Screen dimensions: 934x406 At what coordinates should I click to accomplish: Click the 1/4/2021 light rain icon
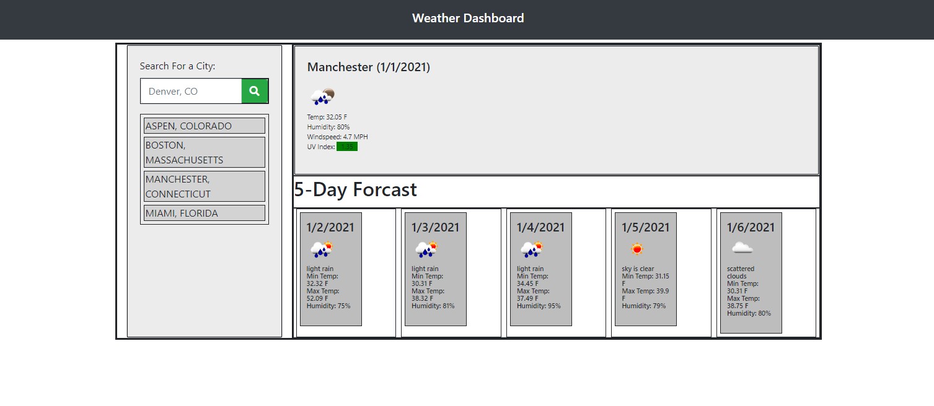[532, 249]
